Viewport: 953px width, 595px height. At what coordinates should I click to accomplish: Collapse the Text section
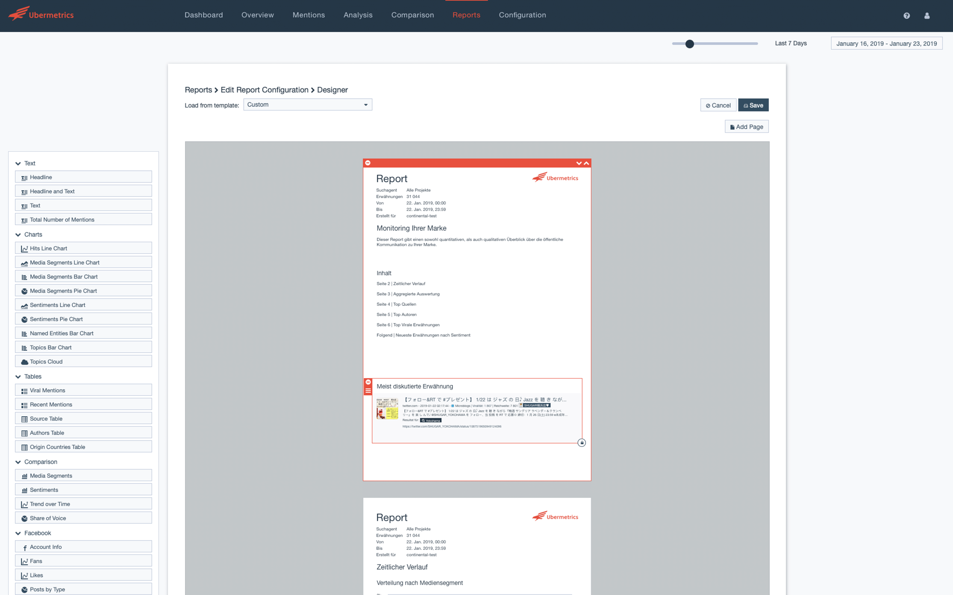[18, 164]
